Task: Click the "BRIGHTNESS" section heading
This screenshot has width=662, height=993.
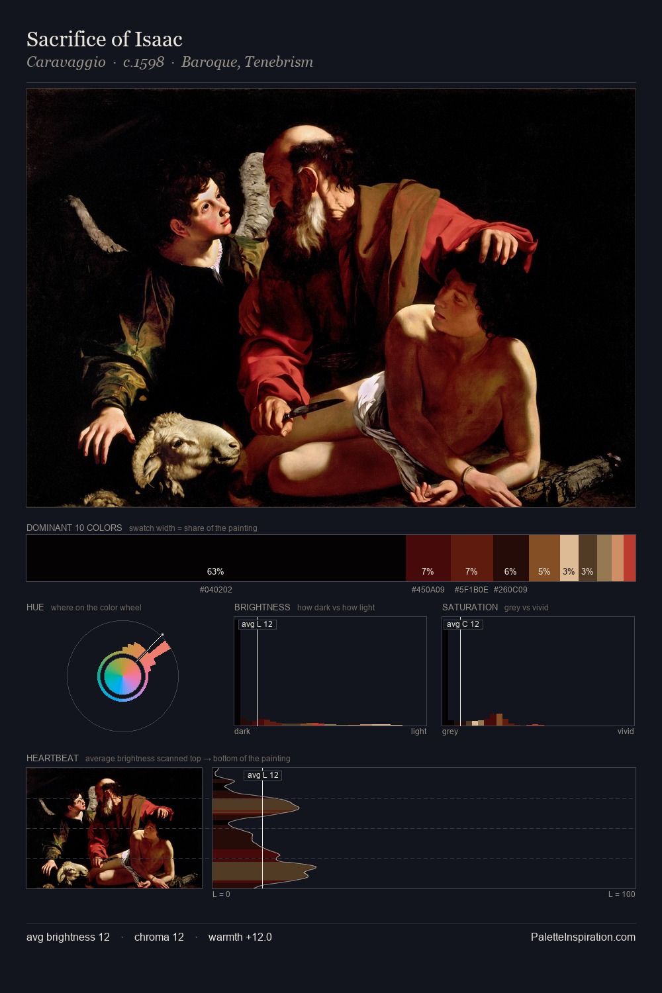Action: (x=262, y=607)
